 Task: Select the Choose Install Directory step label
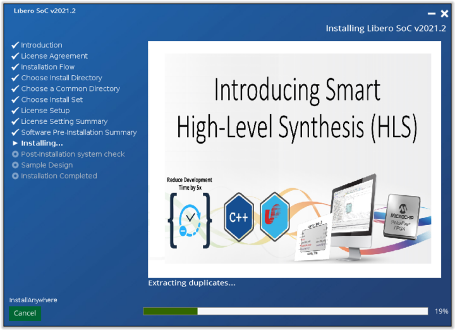61,78
